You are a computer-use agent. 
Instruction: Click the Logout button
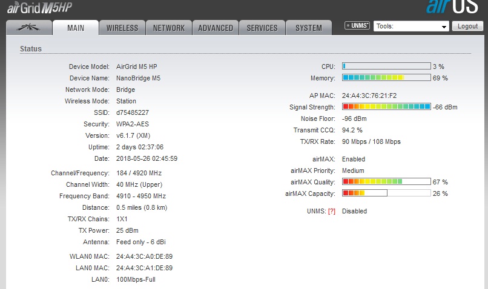point(467,26)
